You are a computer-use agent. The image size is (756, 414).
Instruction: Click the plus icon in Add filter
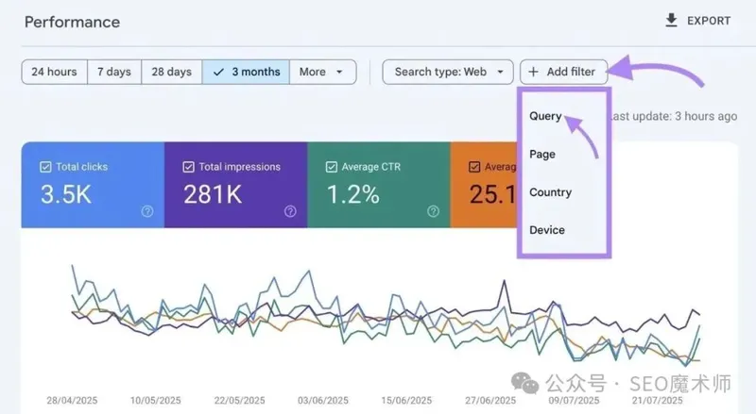[533, 72]
